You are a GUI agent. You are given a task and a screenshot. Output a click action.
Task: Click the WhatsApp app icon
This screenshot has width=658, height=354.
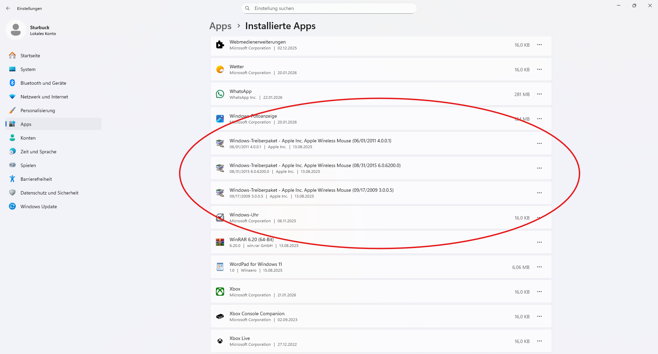click(220, 94)
